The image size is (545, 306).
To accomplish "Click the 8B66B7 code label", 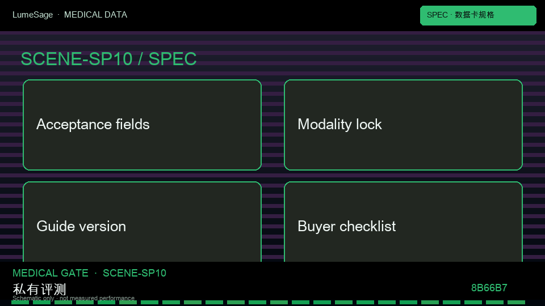I will click(489, 288).
